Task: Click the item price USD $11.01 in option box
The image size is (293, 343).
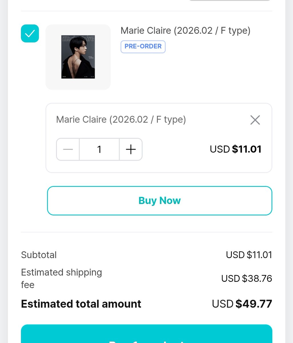Action: (236, 149)
